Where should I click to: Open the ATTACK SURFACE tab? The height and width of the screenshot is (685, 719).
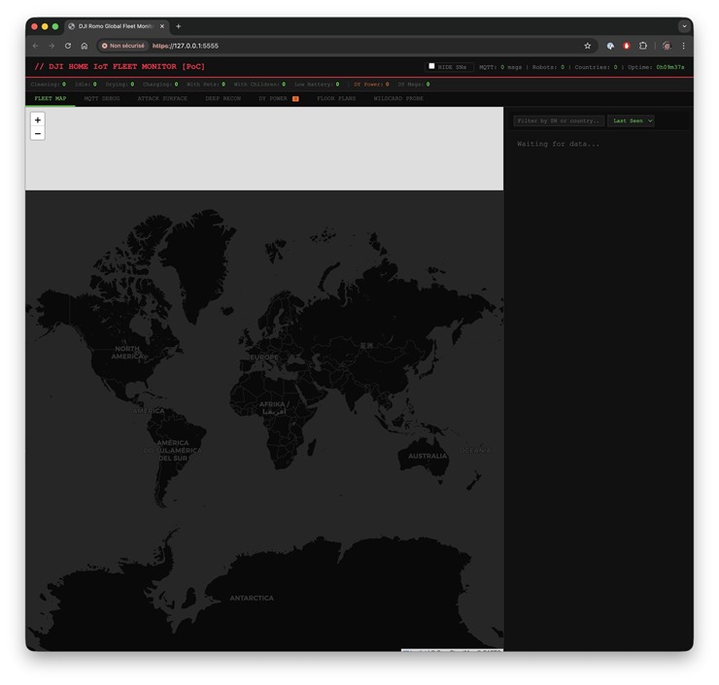(x=162, y=99)
